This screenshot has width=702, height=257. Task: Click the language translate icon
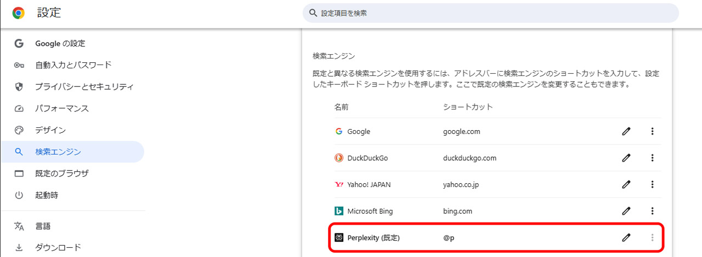[19, 226]
